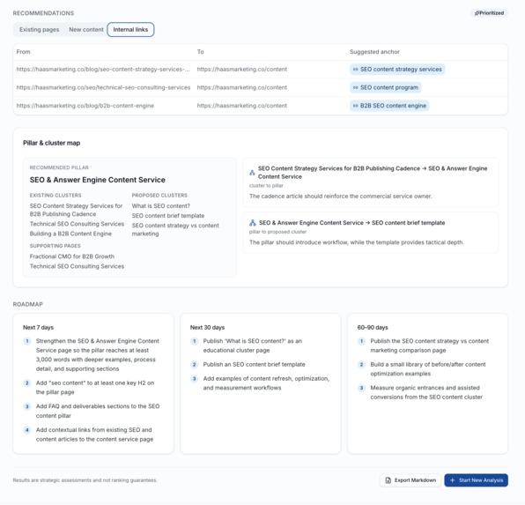
Task: Click the link icon beside SEO content strategy services
Action: pos(356,70)
